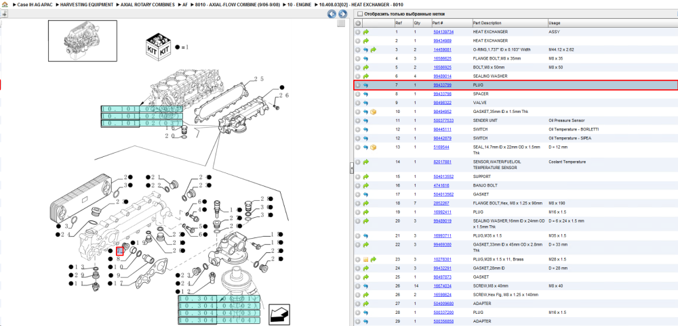Click the download icon below the home icon
The width and height of the screenshot is (678, 326).
click(4, 14)
